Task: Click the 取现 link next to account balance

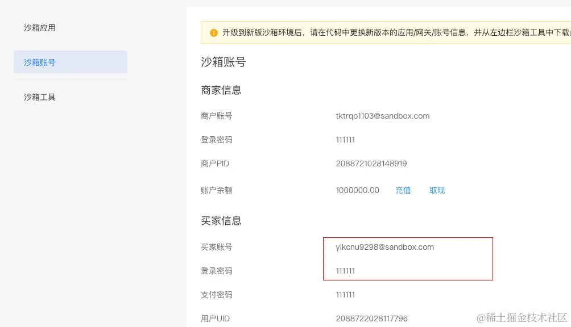Action: click(x=437, y=190)
